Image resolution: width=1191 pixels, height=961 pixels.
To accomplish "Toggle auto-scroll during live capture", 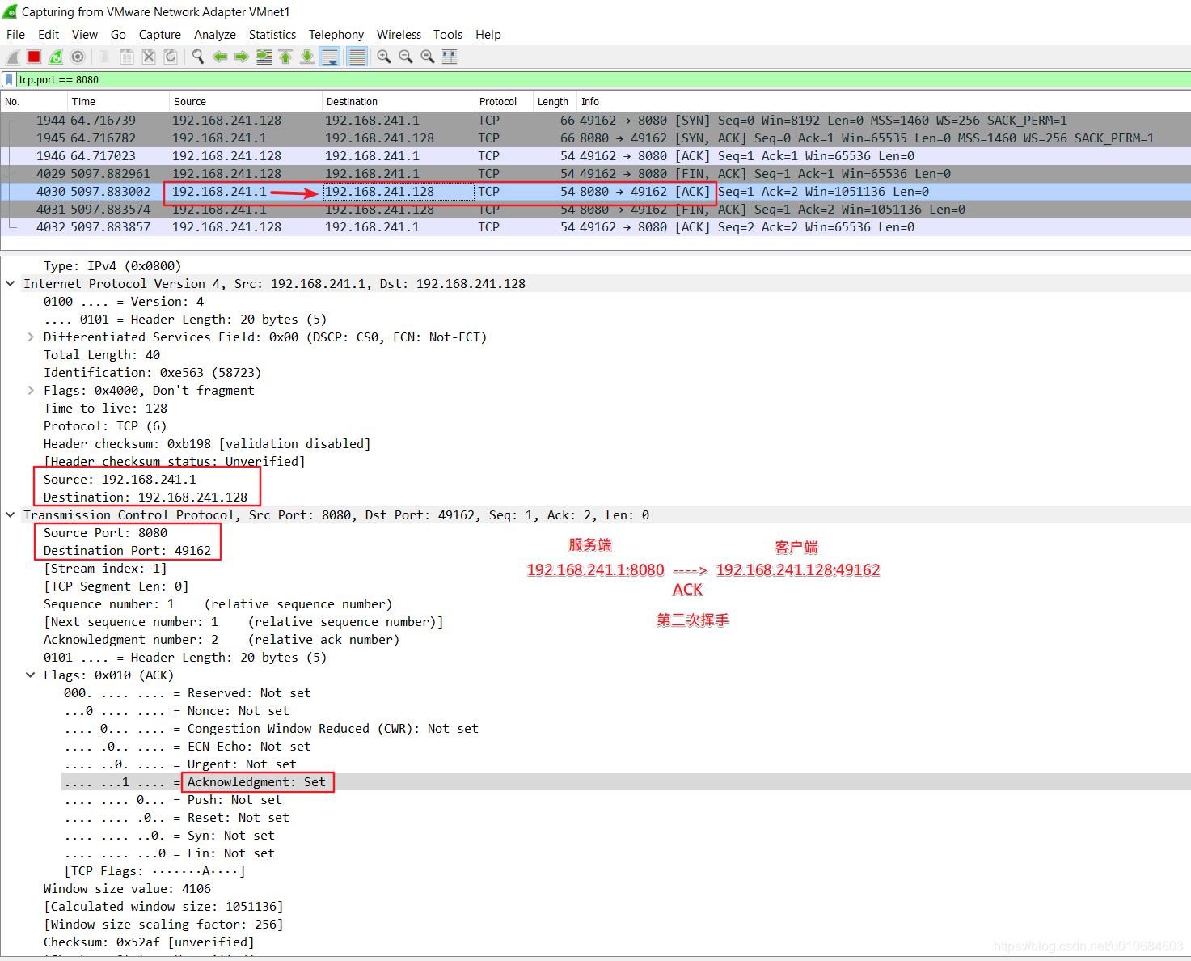I will [329, 57].
